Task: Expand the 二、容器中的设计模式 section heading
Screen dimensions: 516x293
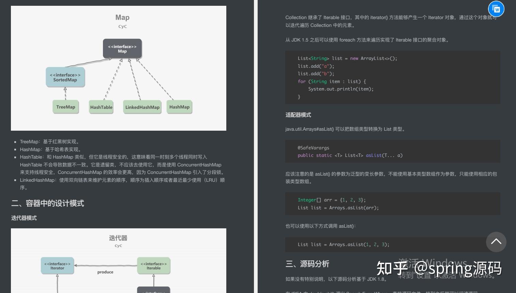Action: [x=48, y=203]
